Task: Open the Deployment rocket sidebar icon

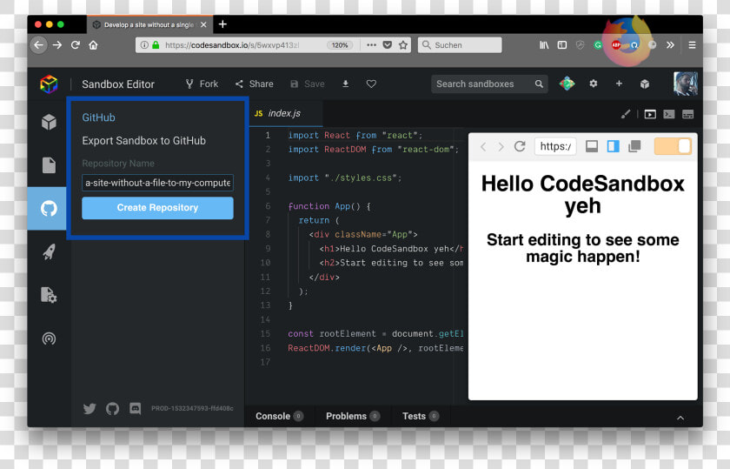Action: point(49,251)
